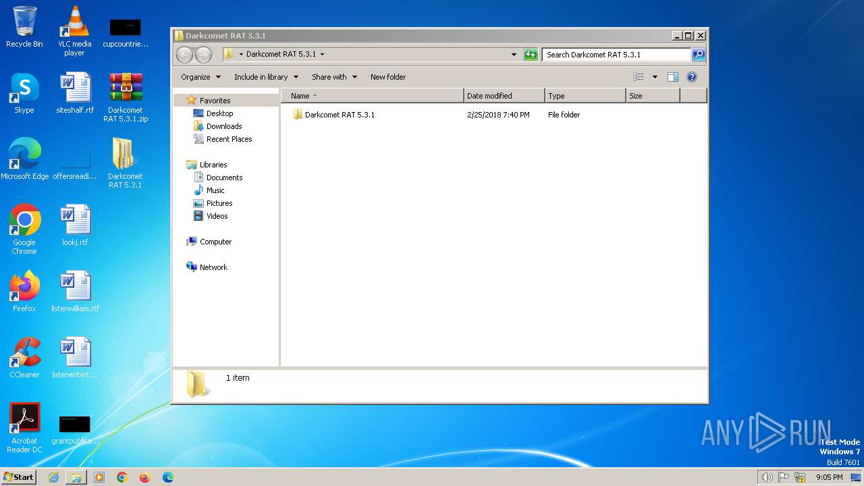Image resolution: width=864 pixels, height=486 pixels.
Task: Click Darkcomet RAT 5.3.1 breadcrumb in address bar
Action: coord(281,54)
